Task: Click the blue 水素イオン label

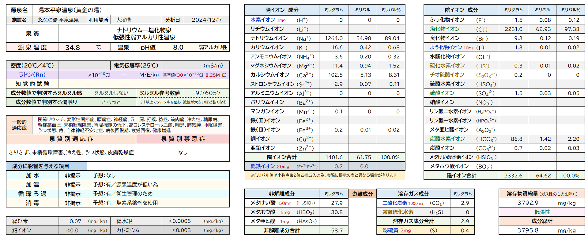Action: point(262,20)
